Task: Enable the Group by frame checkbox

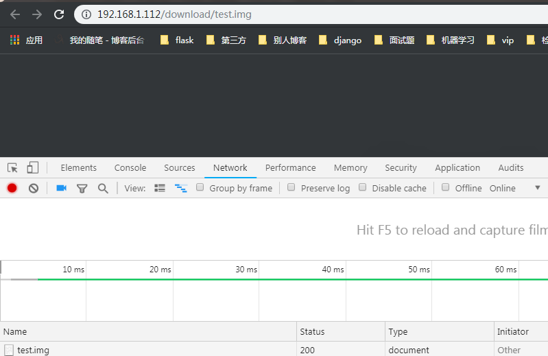Action: tap(200, 187)
